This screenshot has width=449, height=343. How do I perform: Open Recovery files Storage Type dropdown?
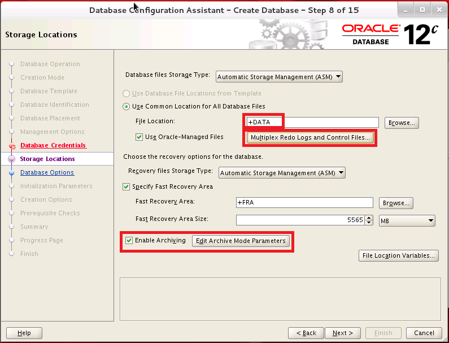click(282, 173)
